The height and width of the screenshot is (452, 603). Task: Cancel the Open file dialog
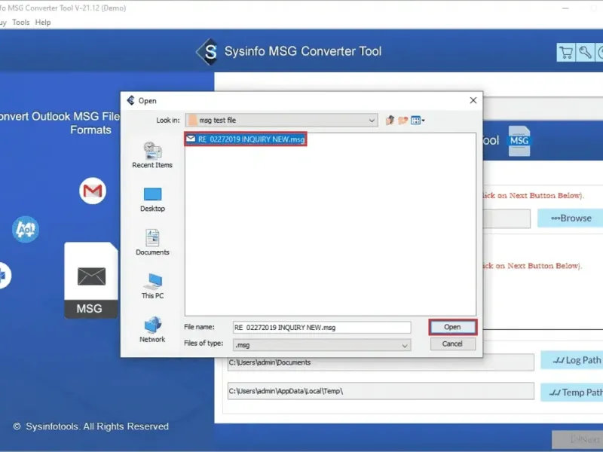453,344
